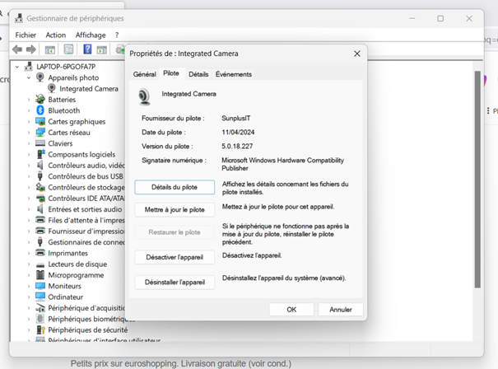This screenshot has width=498, height=369.
Task: Open the Action menu
Action: click(x=56, y=35)
